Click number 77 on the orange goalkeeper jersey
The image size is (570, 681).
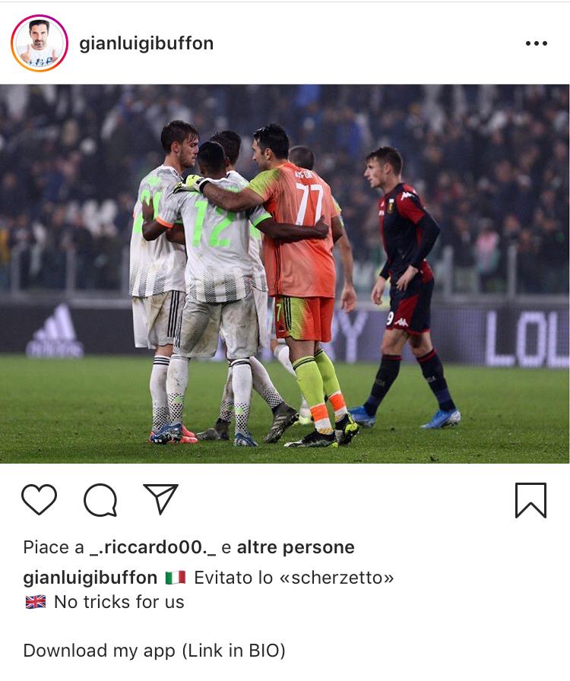(x=309, y=203)
